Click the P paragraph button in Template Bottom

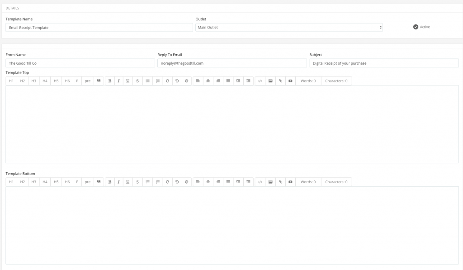pos(77,182)
